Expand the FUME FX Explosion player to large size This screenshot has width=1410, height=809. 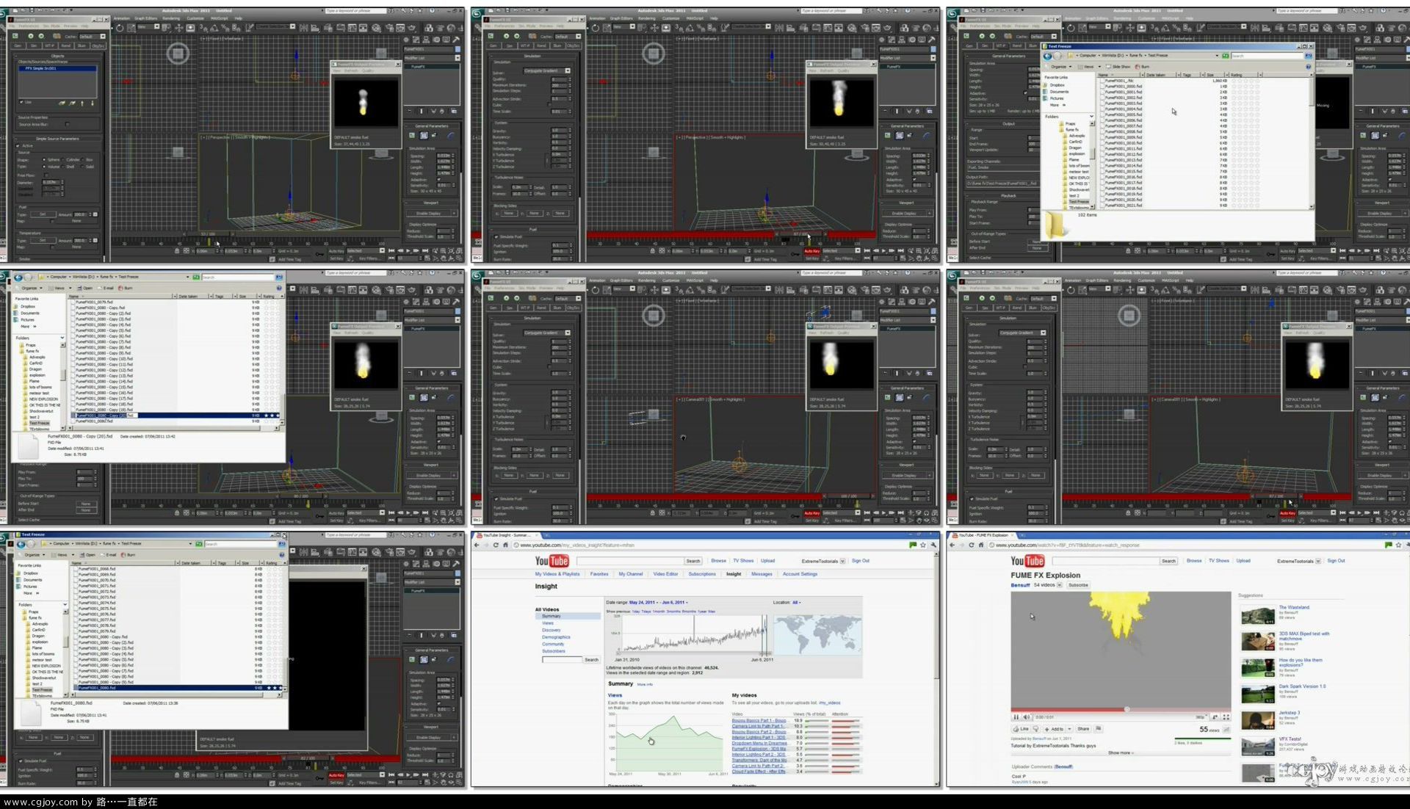1215,717
